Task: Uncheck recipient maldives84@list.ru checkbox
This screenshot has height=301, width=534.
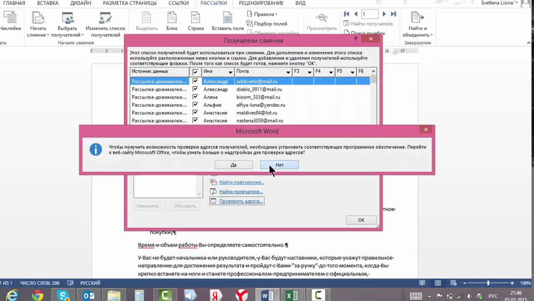Action: click(x=195, y=112)
